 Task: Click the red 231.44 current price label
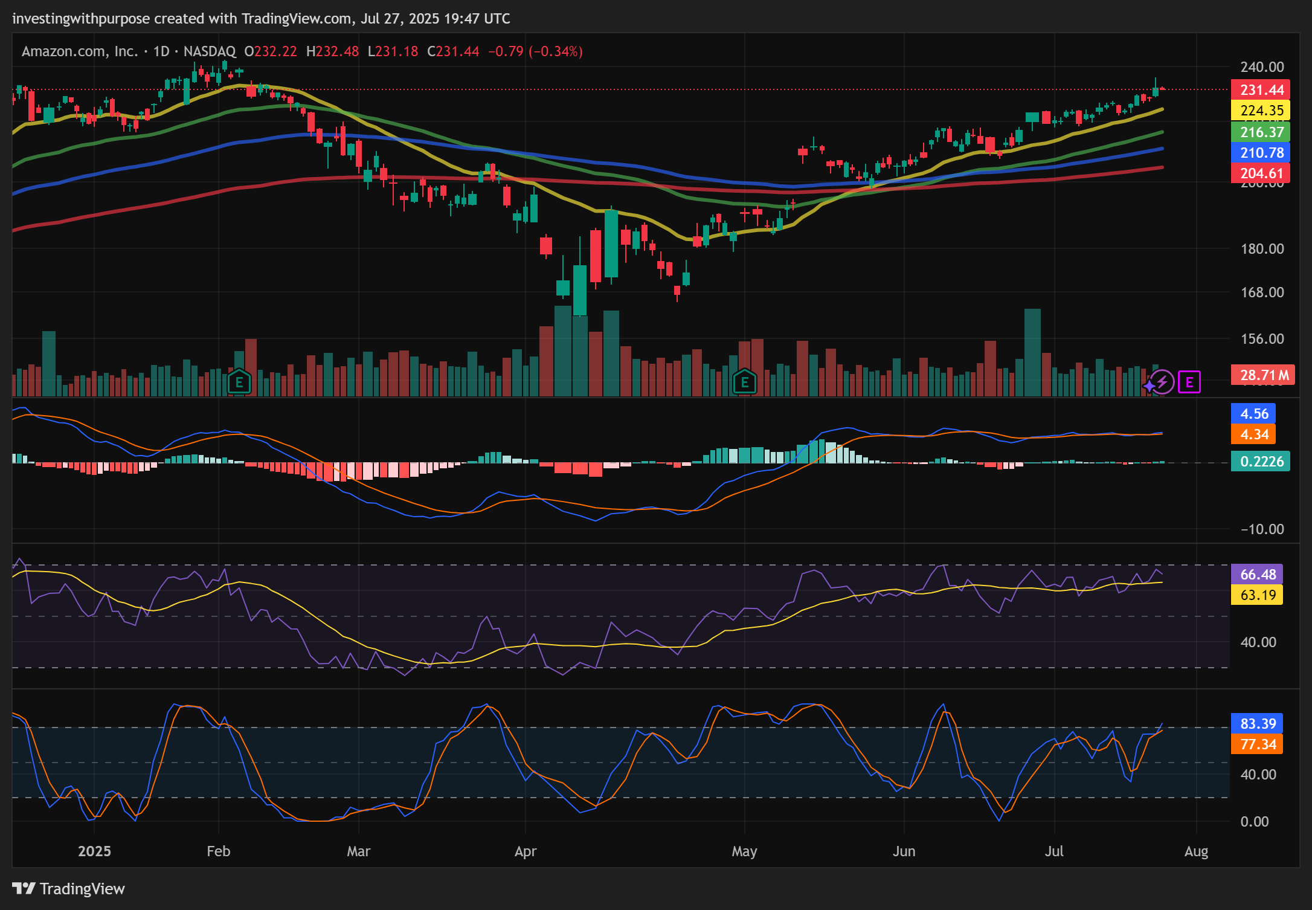[1261, 90]
